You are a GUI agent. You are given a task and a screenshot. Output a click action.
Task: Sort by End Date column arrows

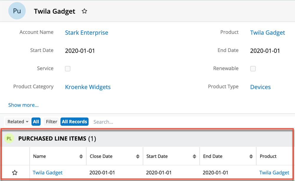coord(251,157)
